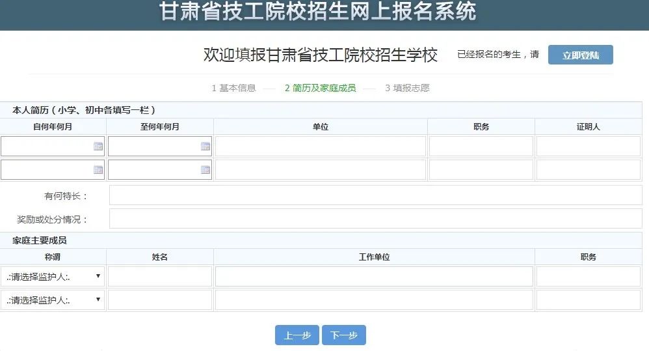The width and height of the screenshot is (649, 351).
Task: Click the 立即登陆 button
Action: [x=580, y=55]
